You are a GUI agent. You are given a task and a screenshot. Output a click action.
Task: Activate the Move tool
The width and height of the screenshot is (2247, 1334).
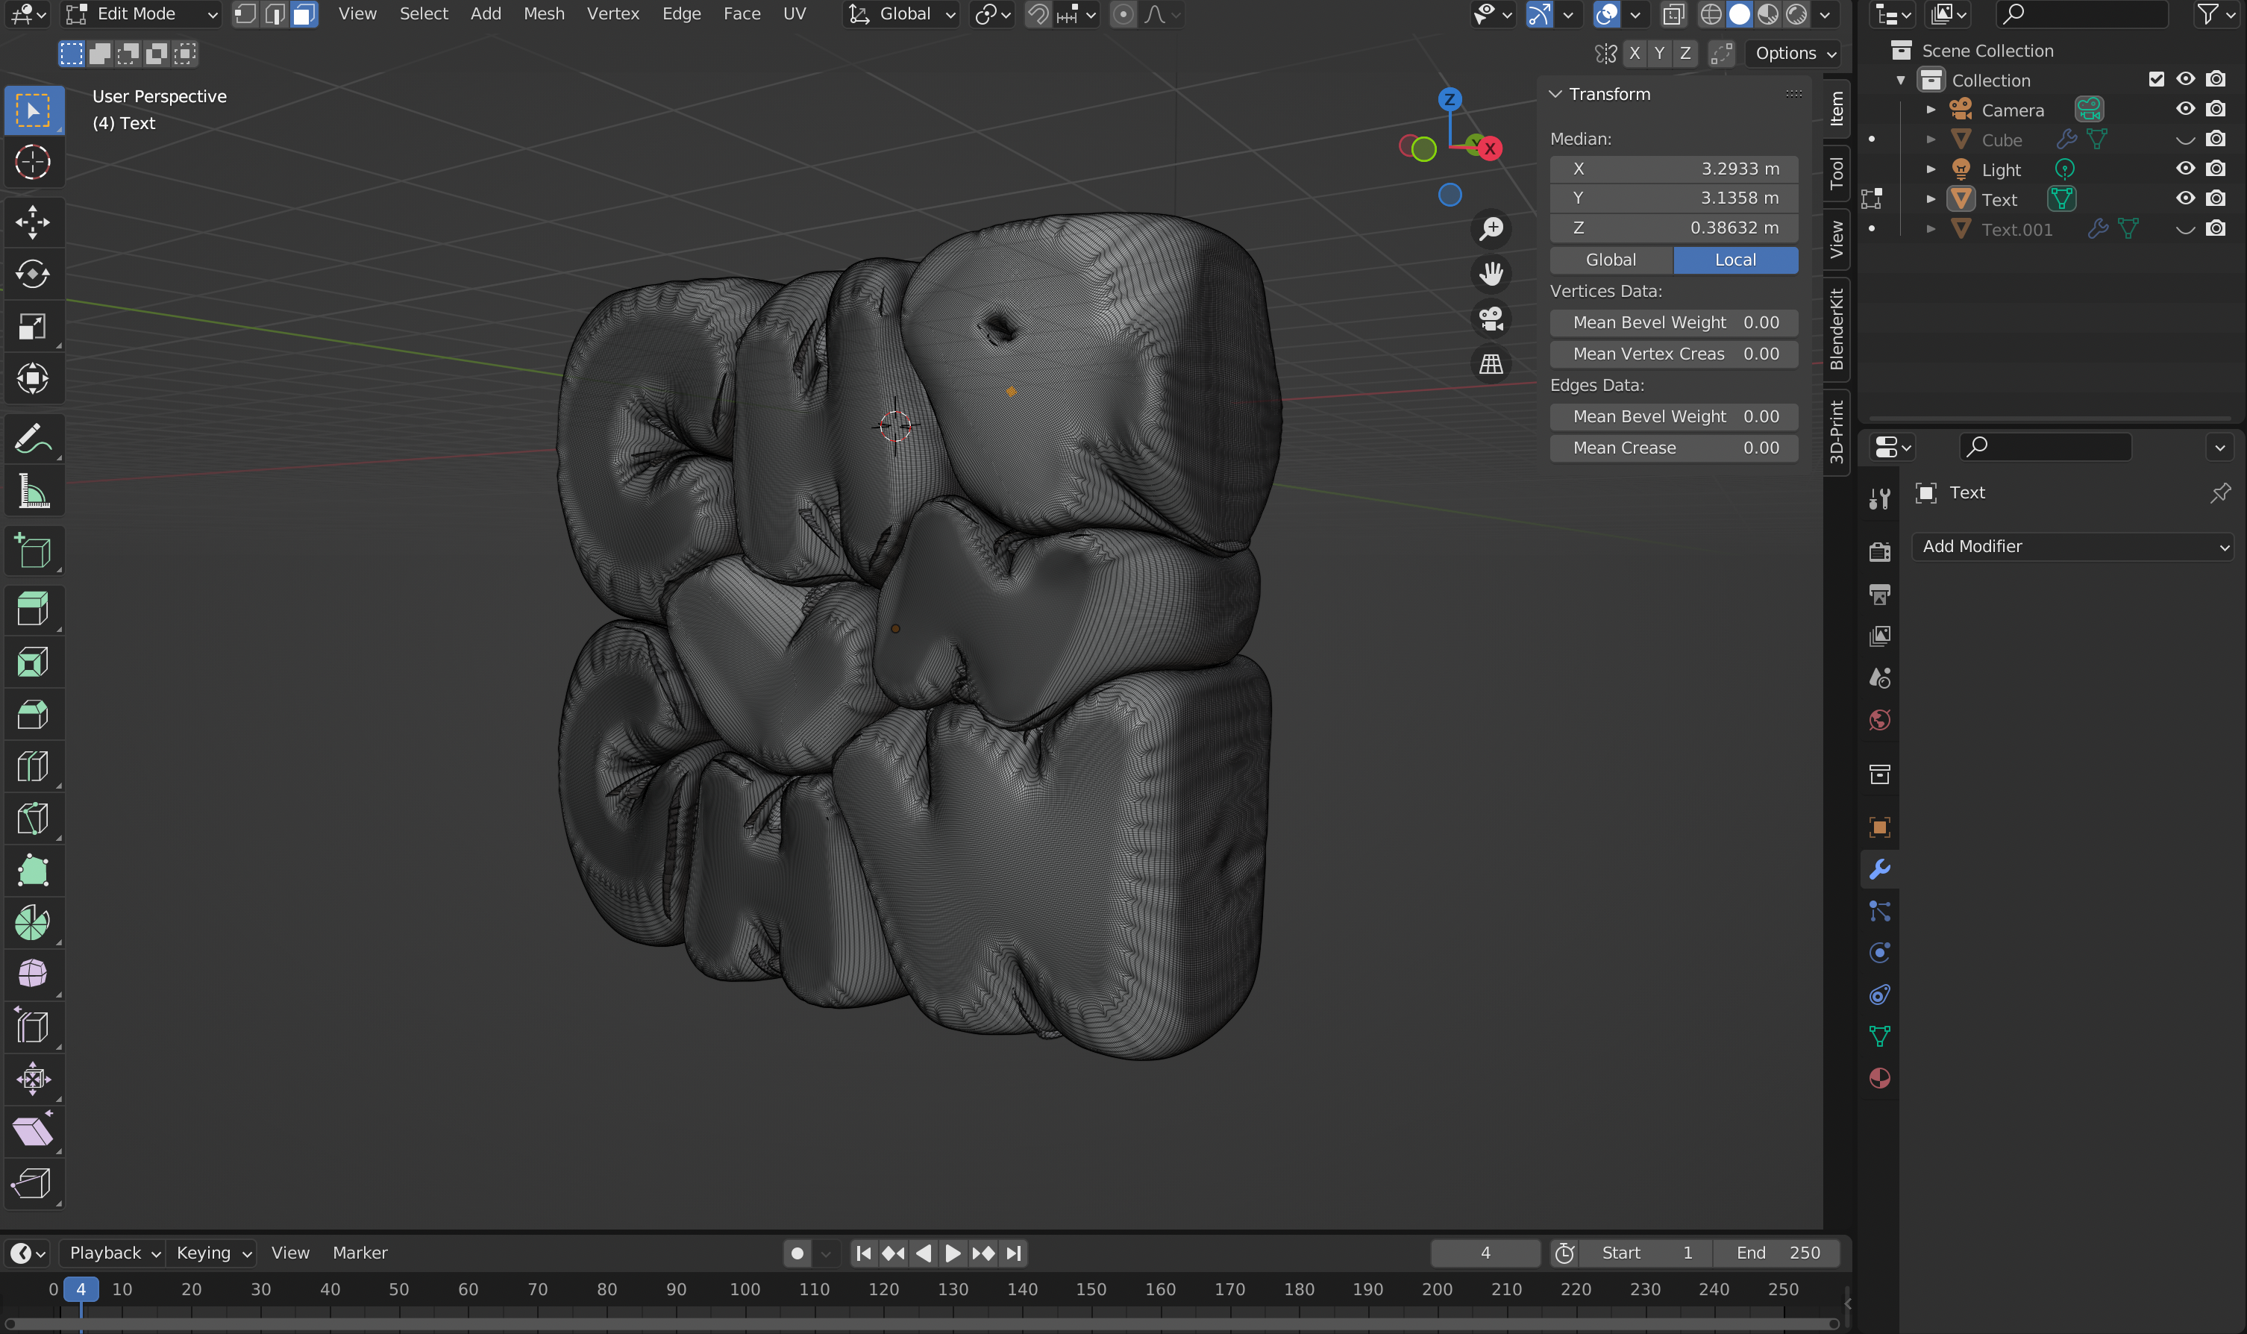(34, 222)
